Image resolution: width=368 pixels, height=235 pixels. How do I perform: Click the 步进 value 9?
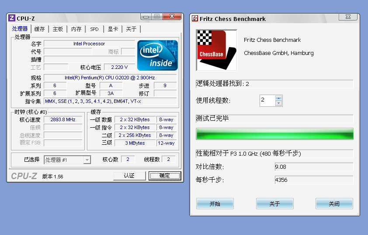pyautogui.click(x=165, y=85)
